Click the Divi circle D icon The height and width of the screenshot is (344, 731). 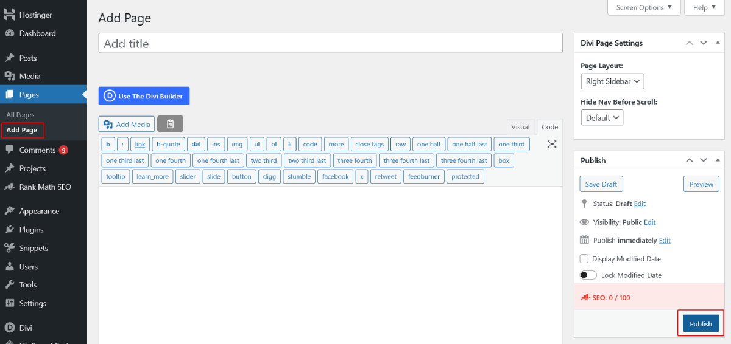tap(10, 328)
